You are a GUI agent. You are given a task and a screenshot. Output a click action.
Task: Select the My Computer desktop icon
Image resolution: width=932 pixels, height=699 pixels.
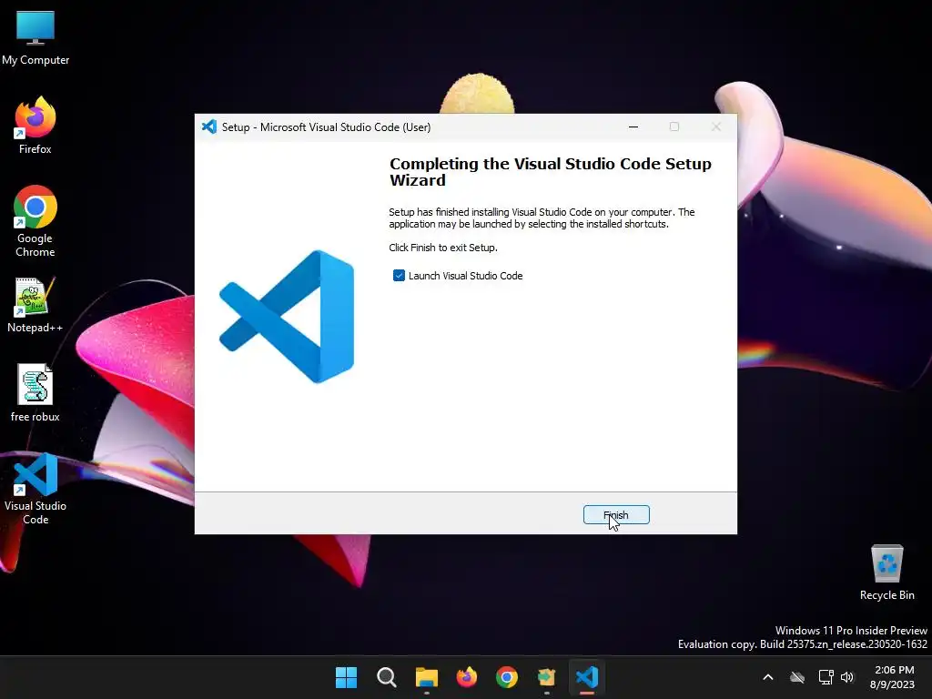35,37
